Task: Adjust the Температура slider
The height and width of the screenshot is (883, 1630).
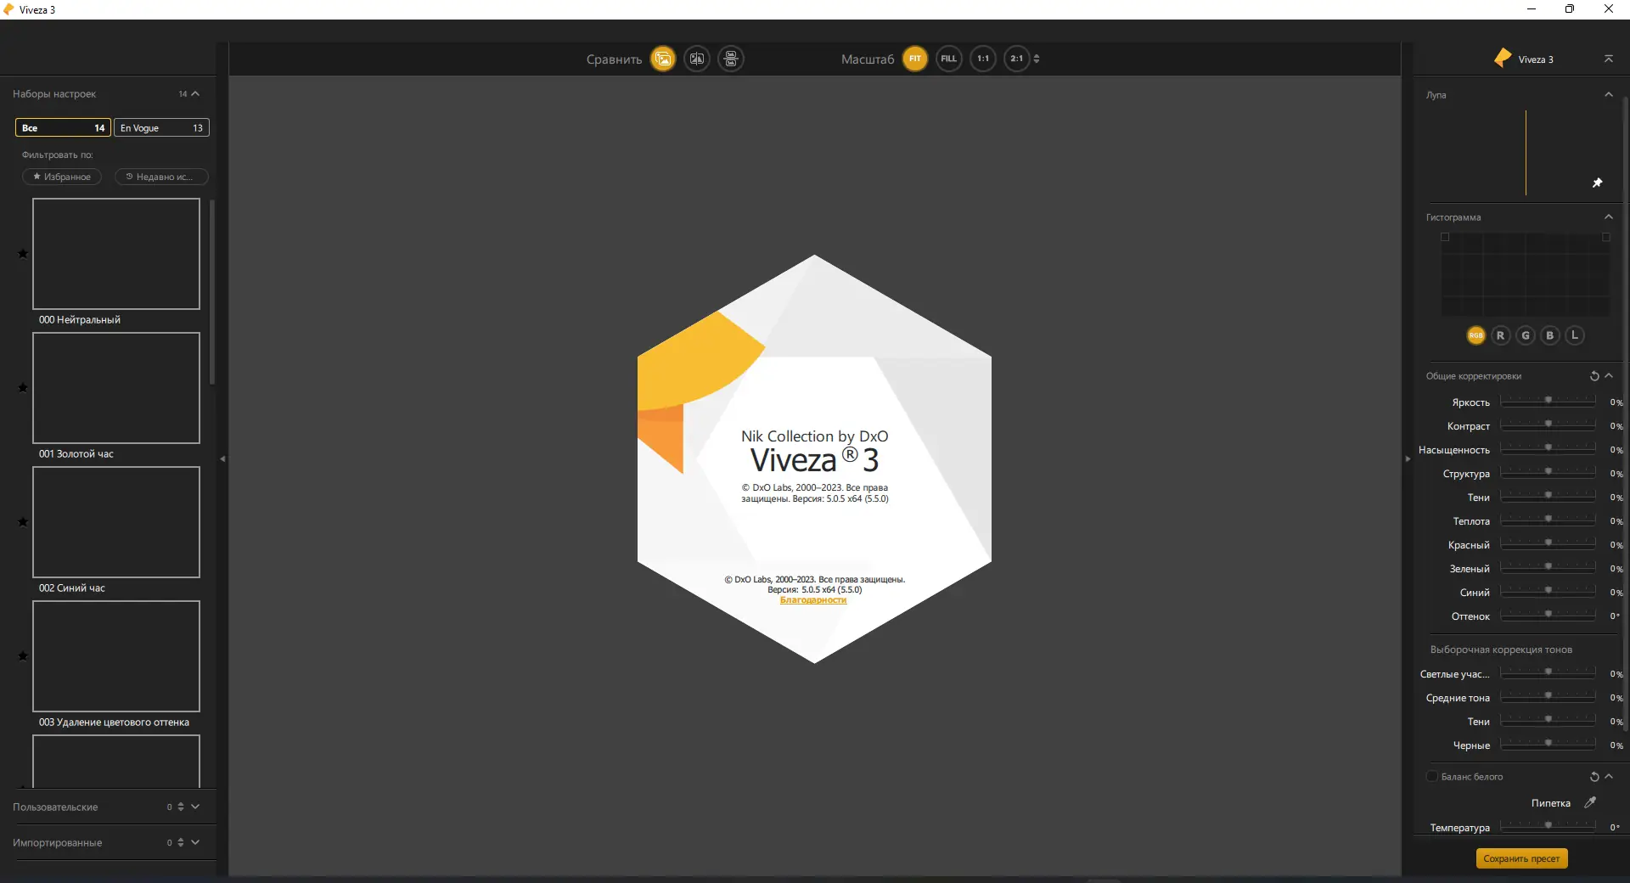Action: tap(1548, 825)
